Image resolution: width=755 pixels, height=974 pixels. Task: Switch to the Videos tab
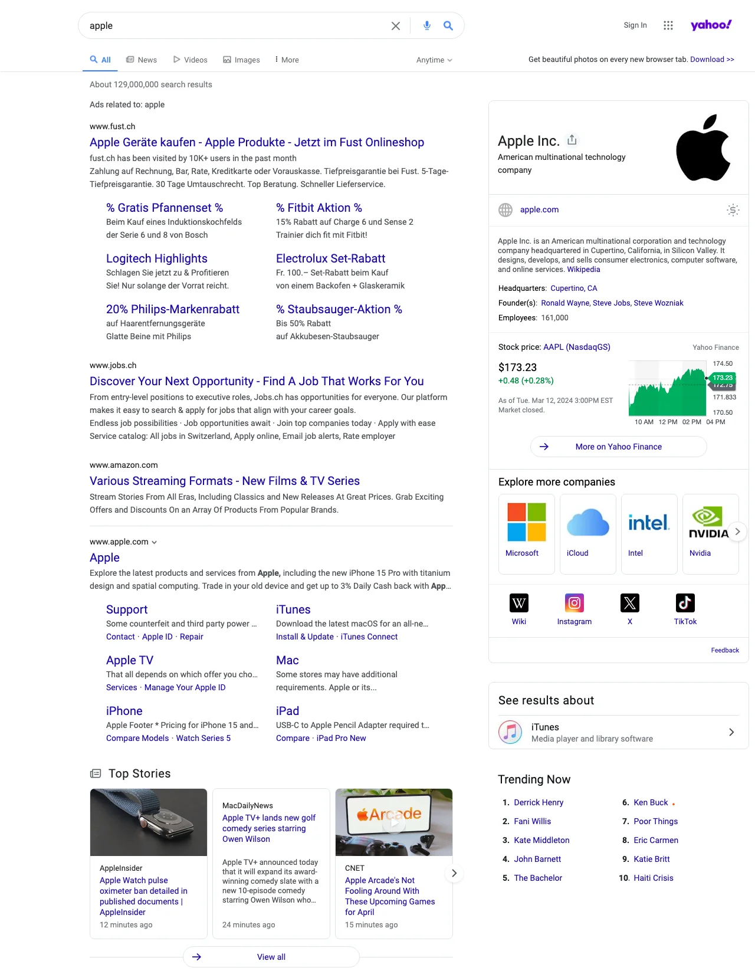point(190,60)
